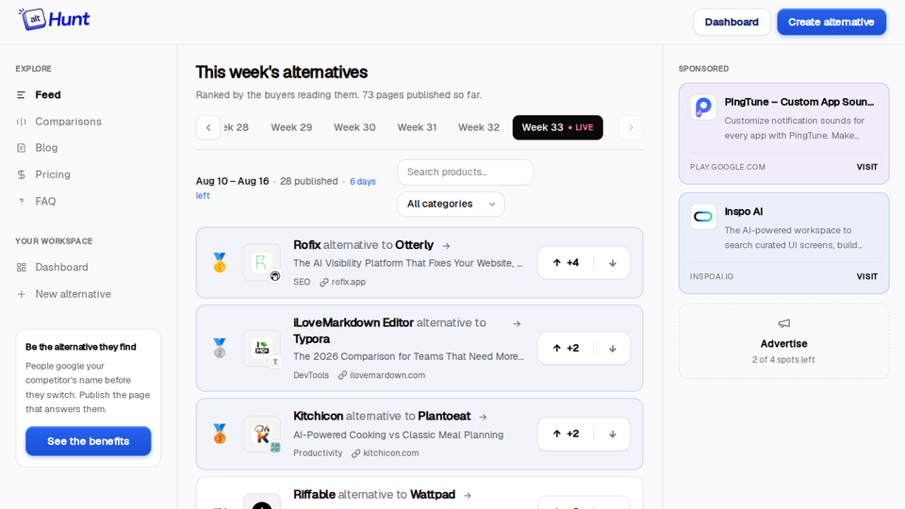This screenshot has width=905, height=509.
Task: Visit Inspo AI sponsored link
Action: [866, 276]
